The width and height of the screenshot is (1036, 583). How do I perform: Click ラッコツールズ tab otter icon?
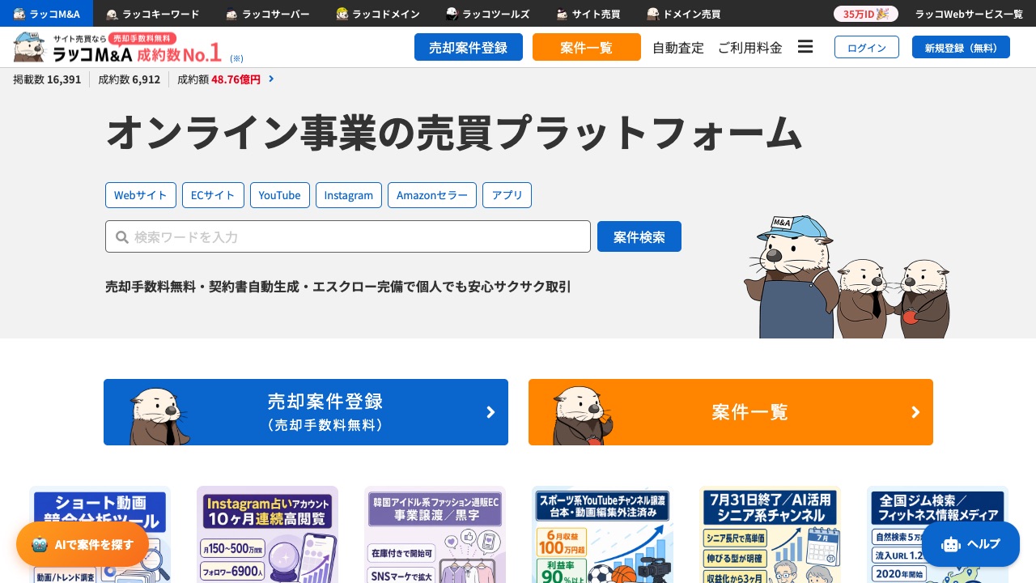[452, 14]
